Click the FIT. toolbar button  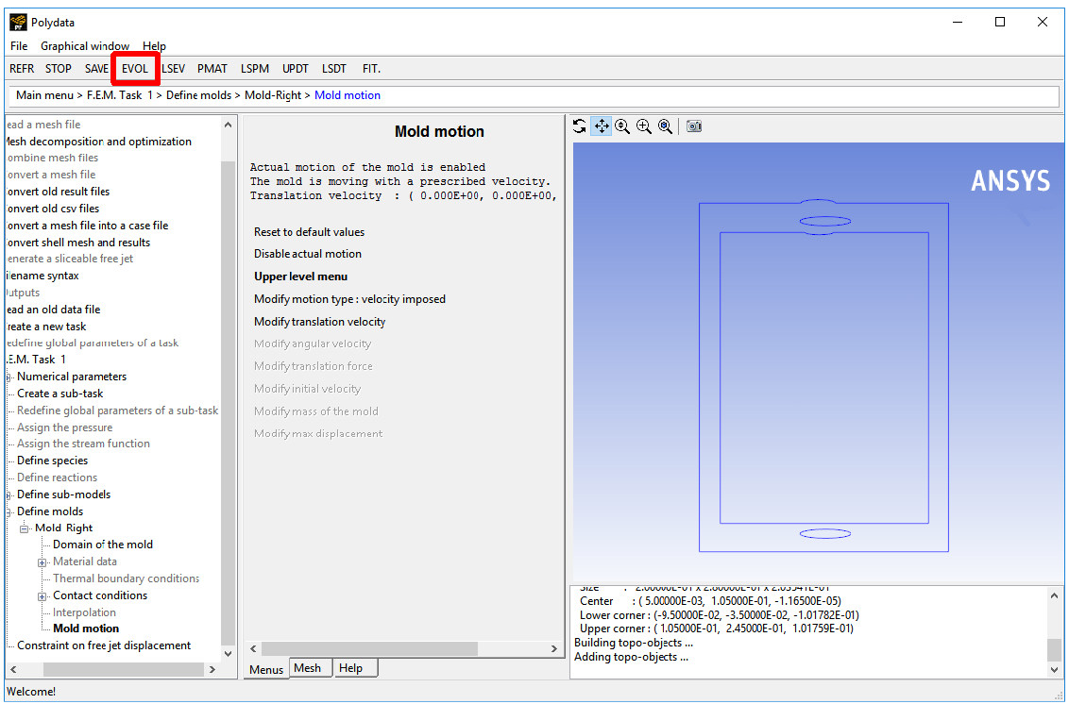point(371,69)
